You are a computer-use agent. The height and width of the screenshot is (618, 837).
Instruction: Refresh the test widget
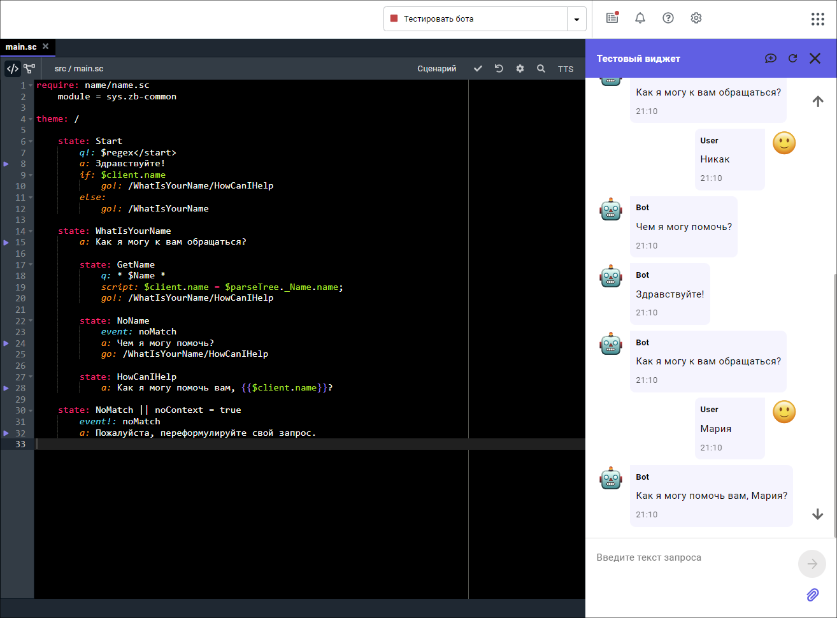tap(792, 59)
